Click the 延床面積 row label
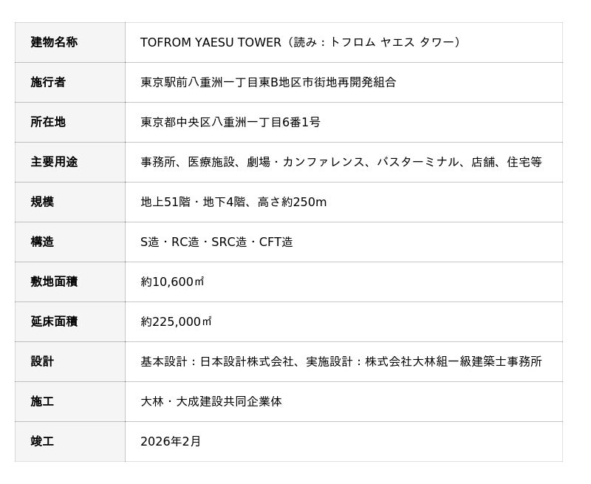Image resolution: width=591 pixels, height=484 pixels. pos(54,321)
